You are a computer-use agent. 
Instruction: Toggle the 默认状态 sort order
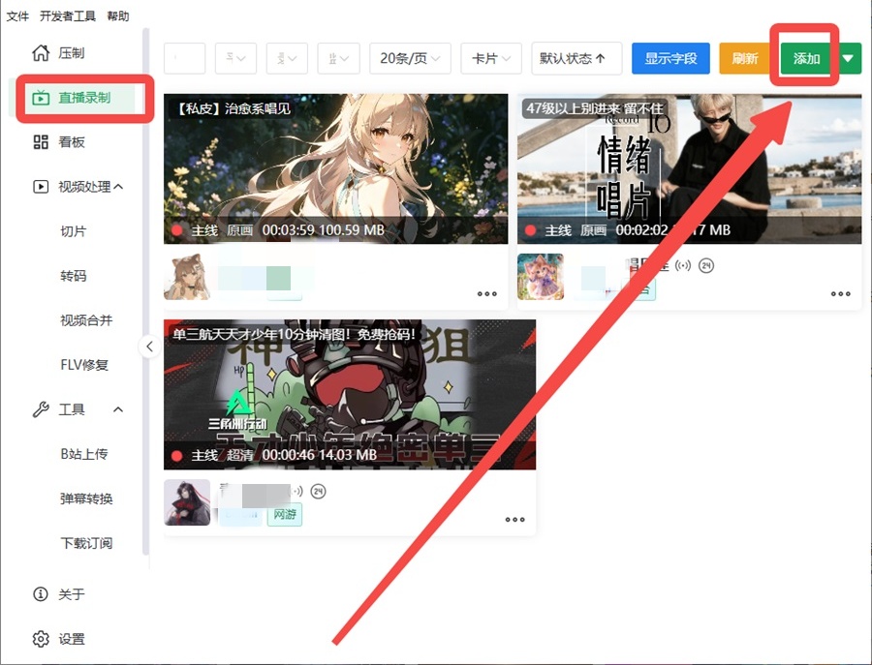(x=576, y=58)
